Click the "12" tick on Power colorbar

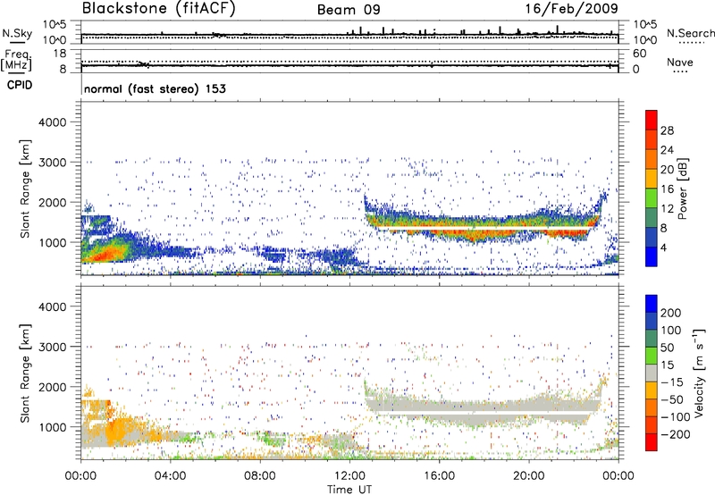pos(667,209)
